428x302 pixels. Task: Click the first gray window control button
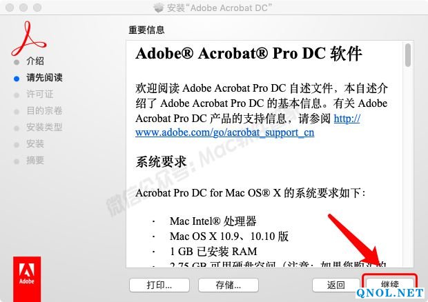click(x=10, y=8)
